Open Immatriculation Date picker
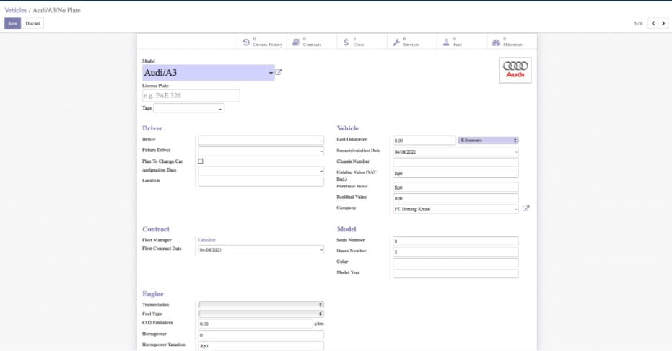The image size is (672, 351). pyautogui.click(x=455, y=151)
